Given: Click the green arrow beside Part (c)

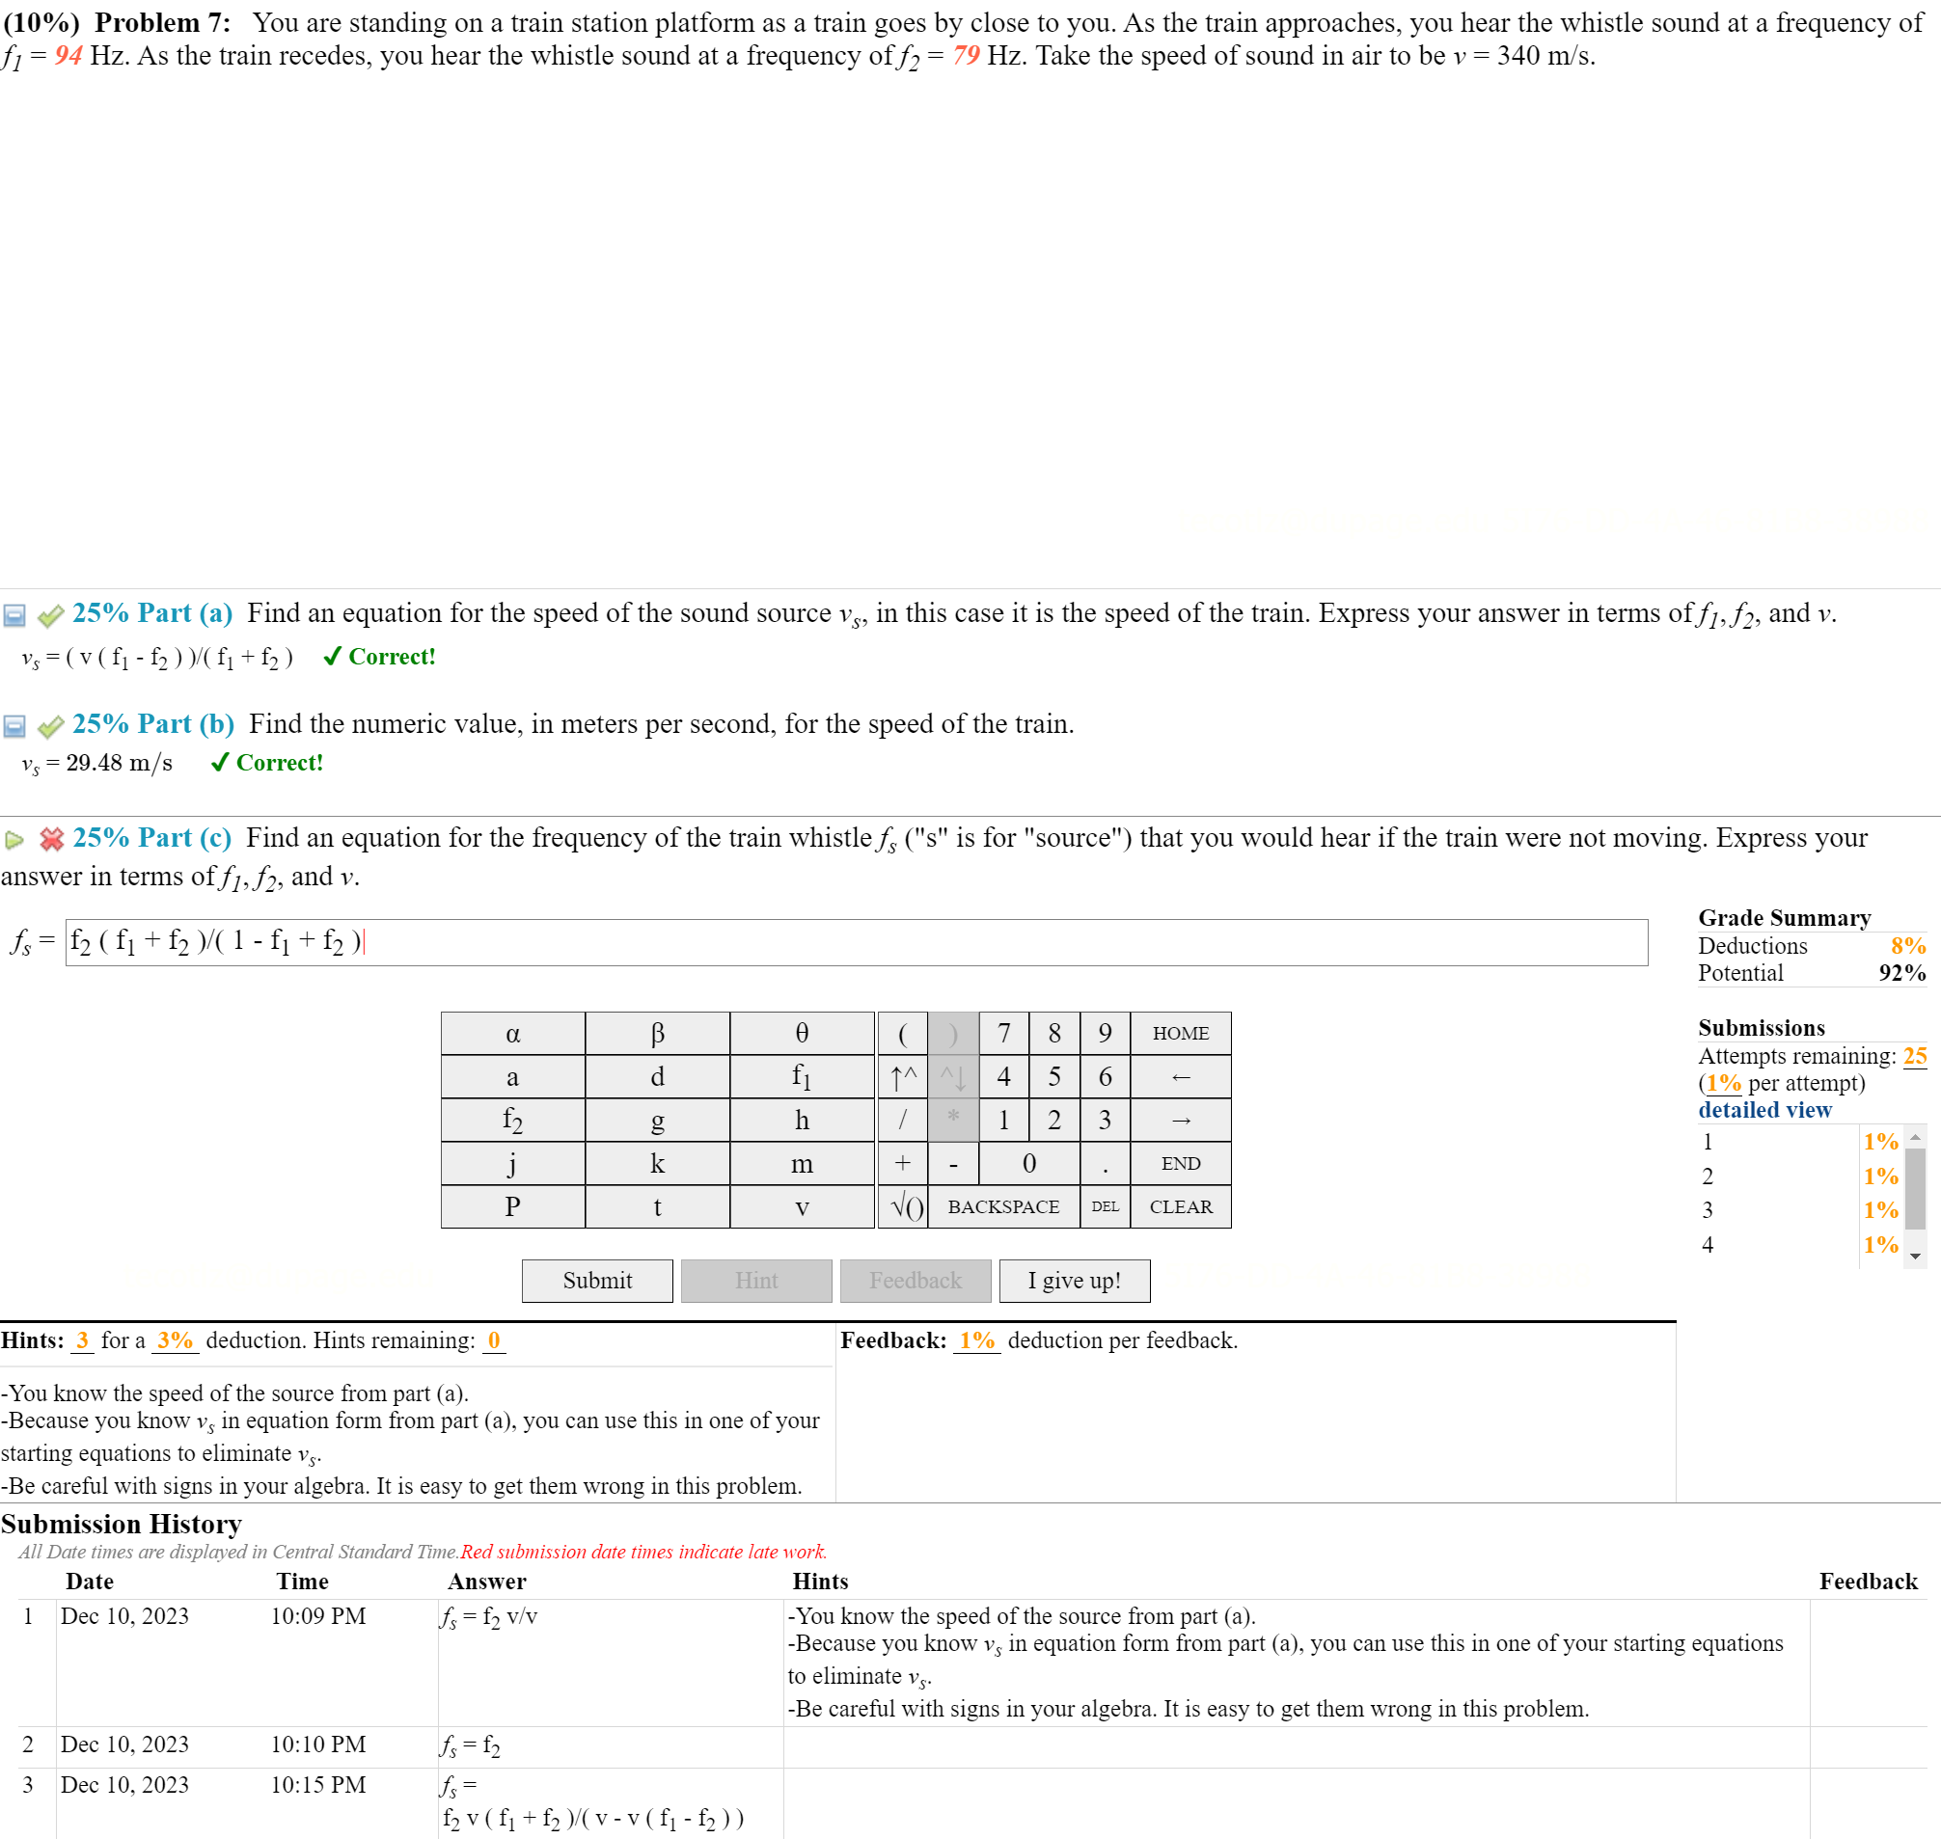Looking at the screenshot, I should click(14, 840).
